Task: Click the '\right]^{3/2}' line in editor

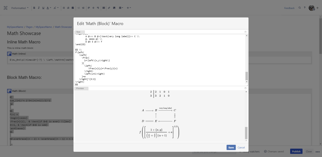Action: click(87, 79)
